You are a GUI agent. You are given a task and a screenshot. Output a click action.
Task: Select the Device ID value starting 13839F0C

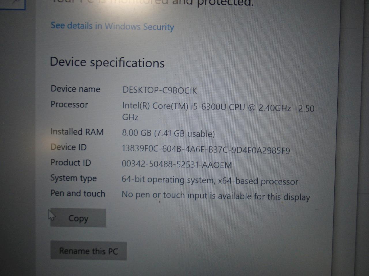pos(206,149)
